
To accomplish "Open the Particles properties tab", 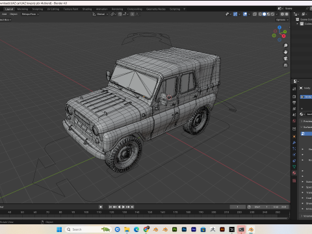I will (294, 149).
